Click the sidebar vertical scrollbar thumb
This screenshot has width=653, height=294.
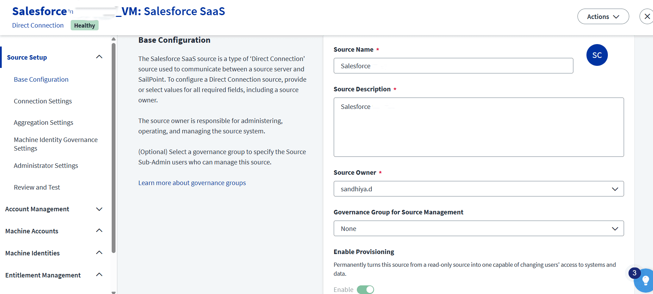click(113, 148)
